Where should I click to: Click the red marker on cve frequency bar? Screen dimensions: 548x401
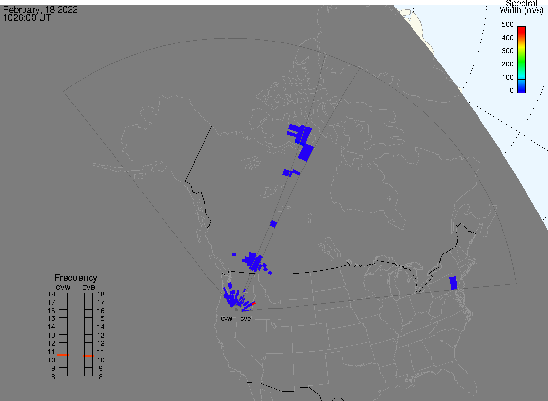click(89, 356)
